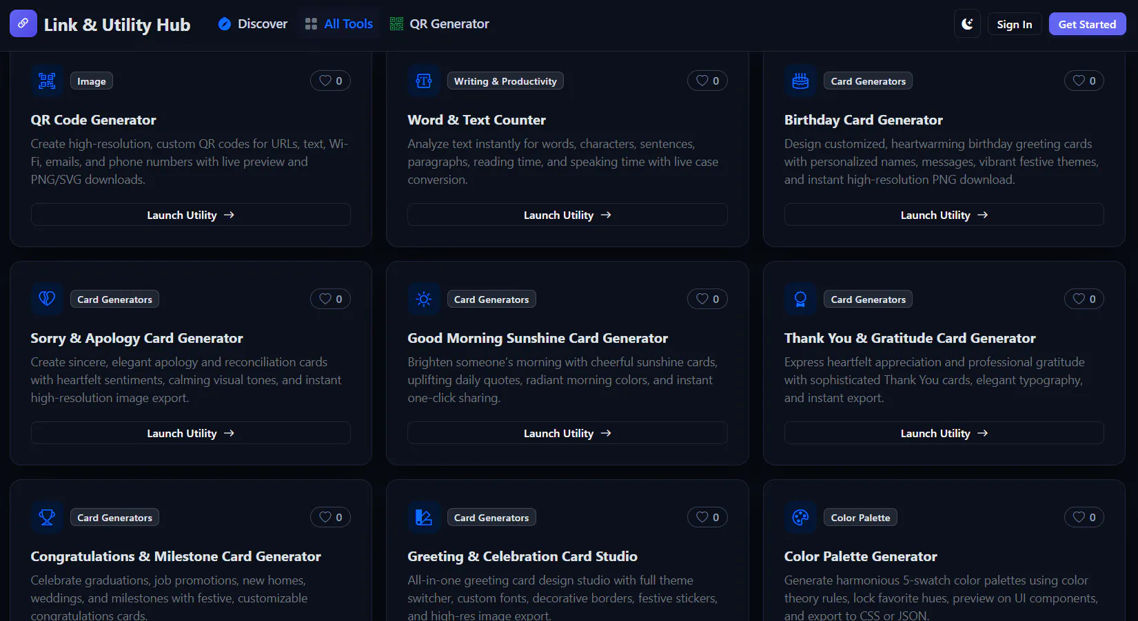Click the Sign In button
This screenshot has height=621, width=1138.
1015,24
